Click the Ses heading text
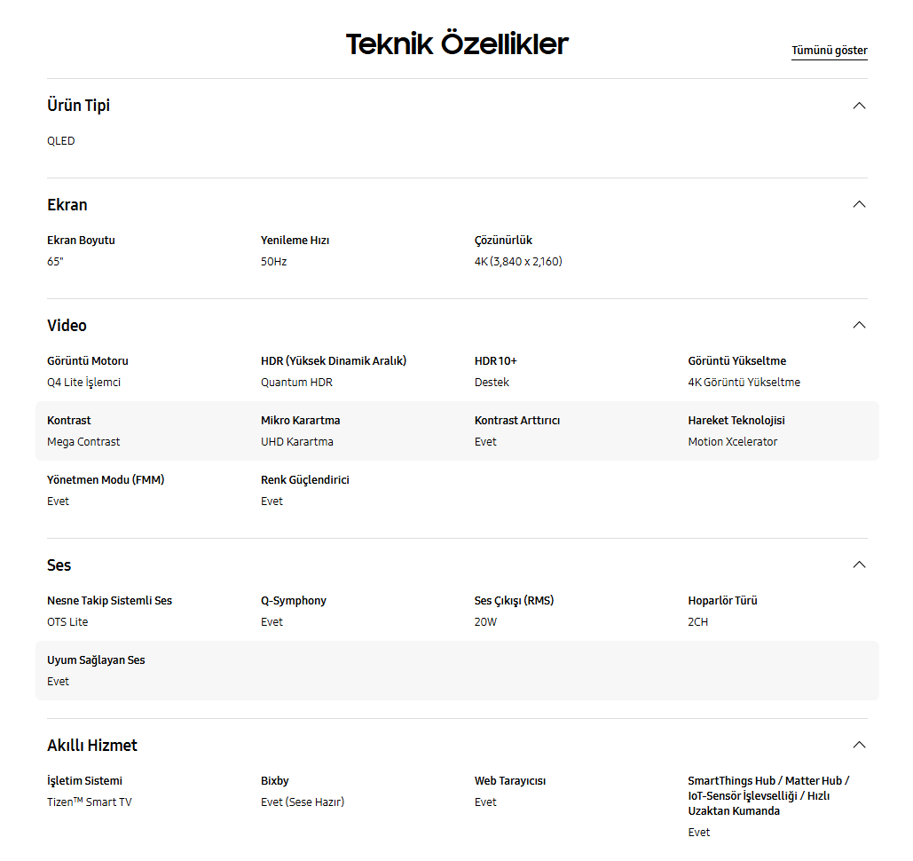The width and height of the screenshot is (913, 861). [59, 565]
